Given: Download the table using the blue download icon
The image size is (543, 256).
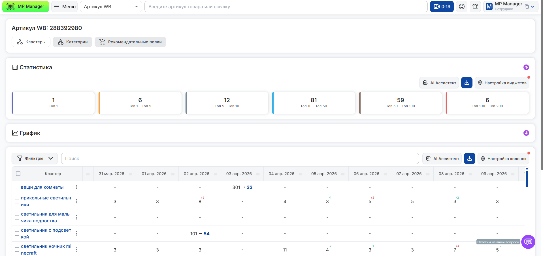Looking at the screenshot, I should [469, 158].
